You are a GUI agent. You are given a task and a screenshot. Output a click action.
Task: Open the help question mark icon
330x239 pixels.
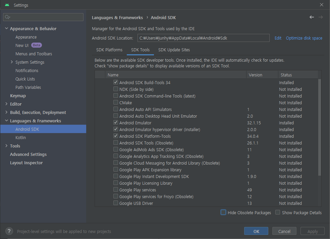9,231
